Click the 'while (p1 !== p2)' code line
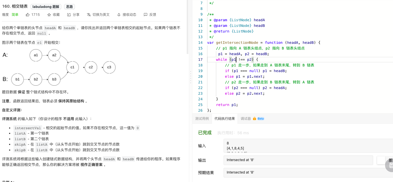This screenshot has width=393, height=182. (237, 60)
